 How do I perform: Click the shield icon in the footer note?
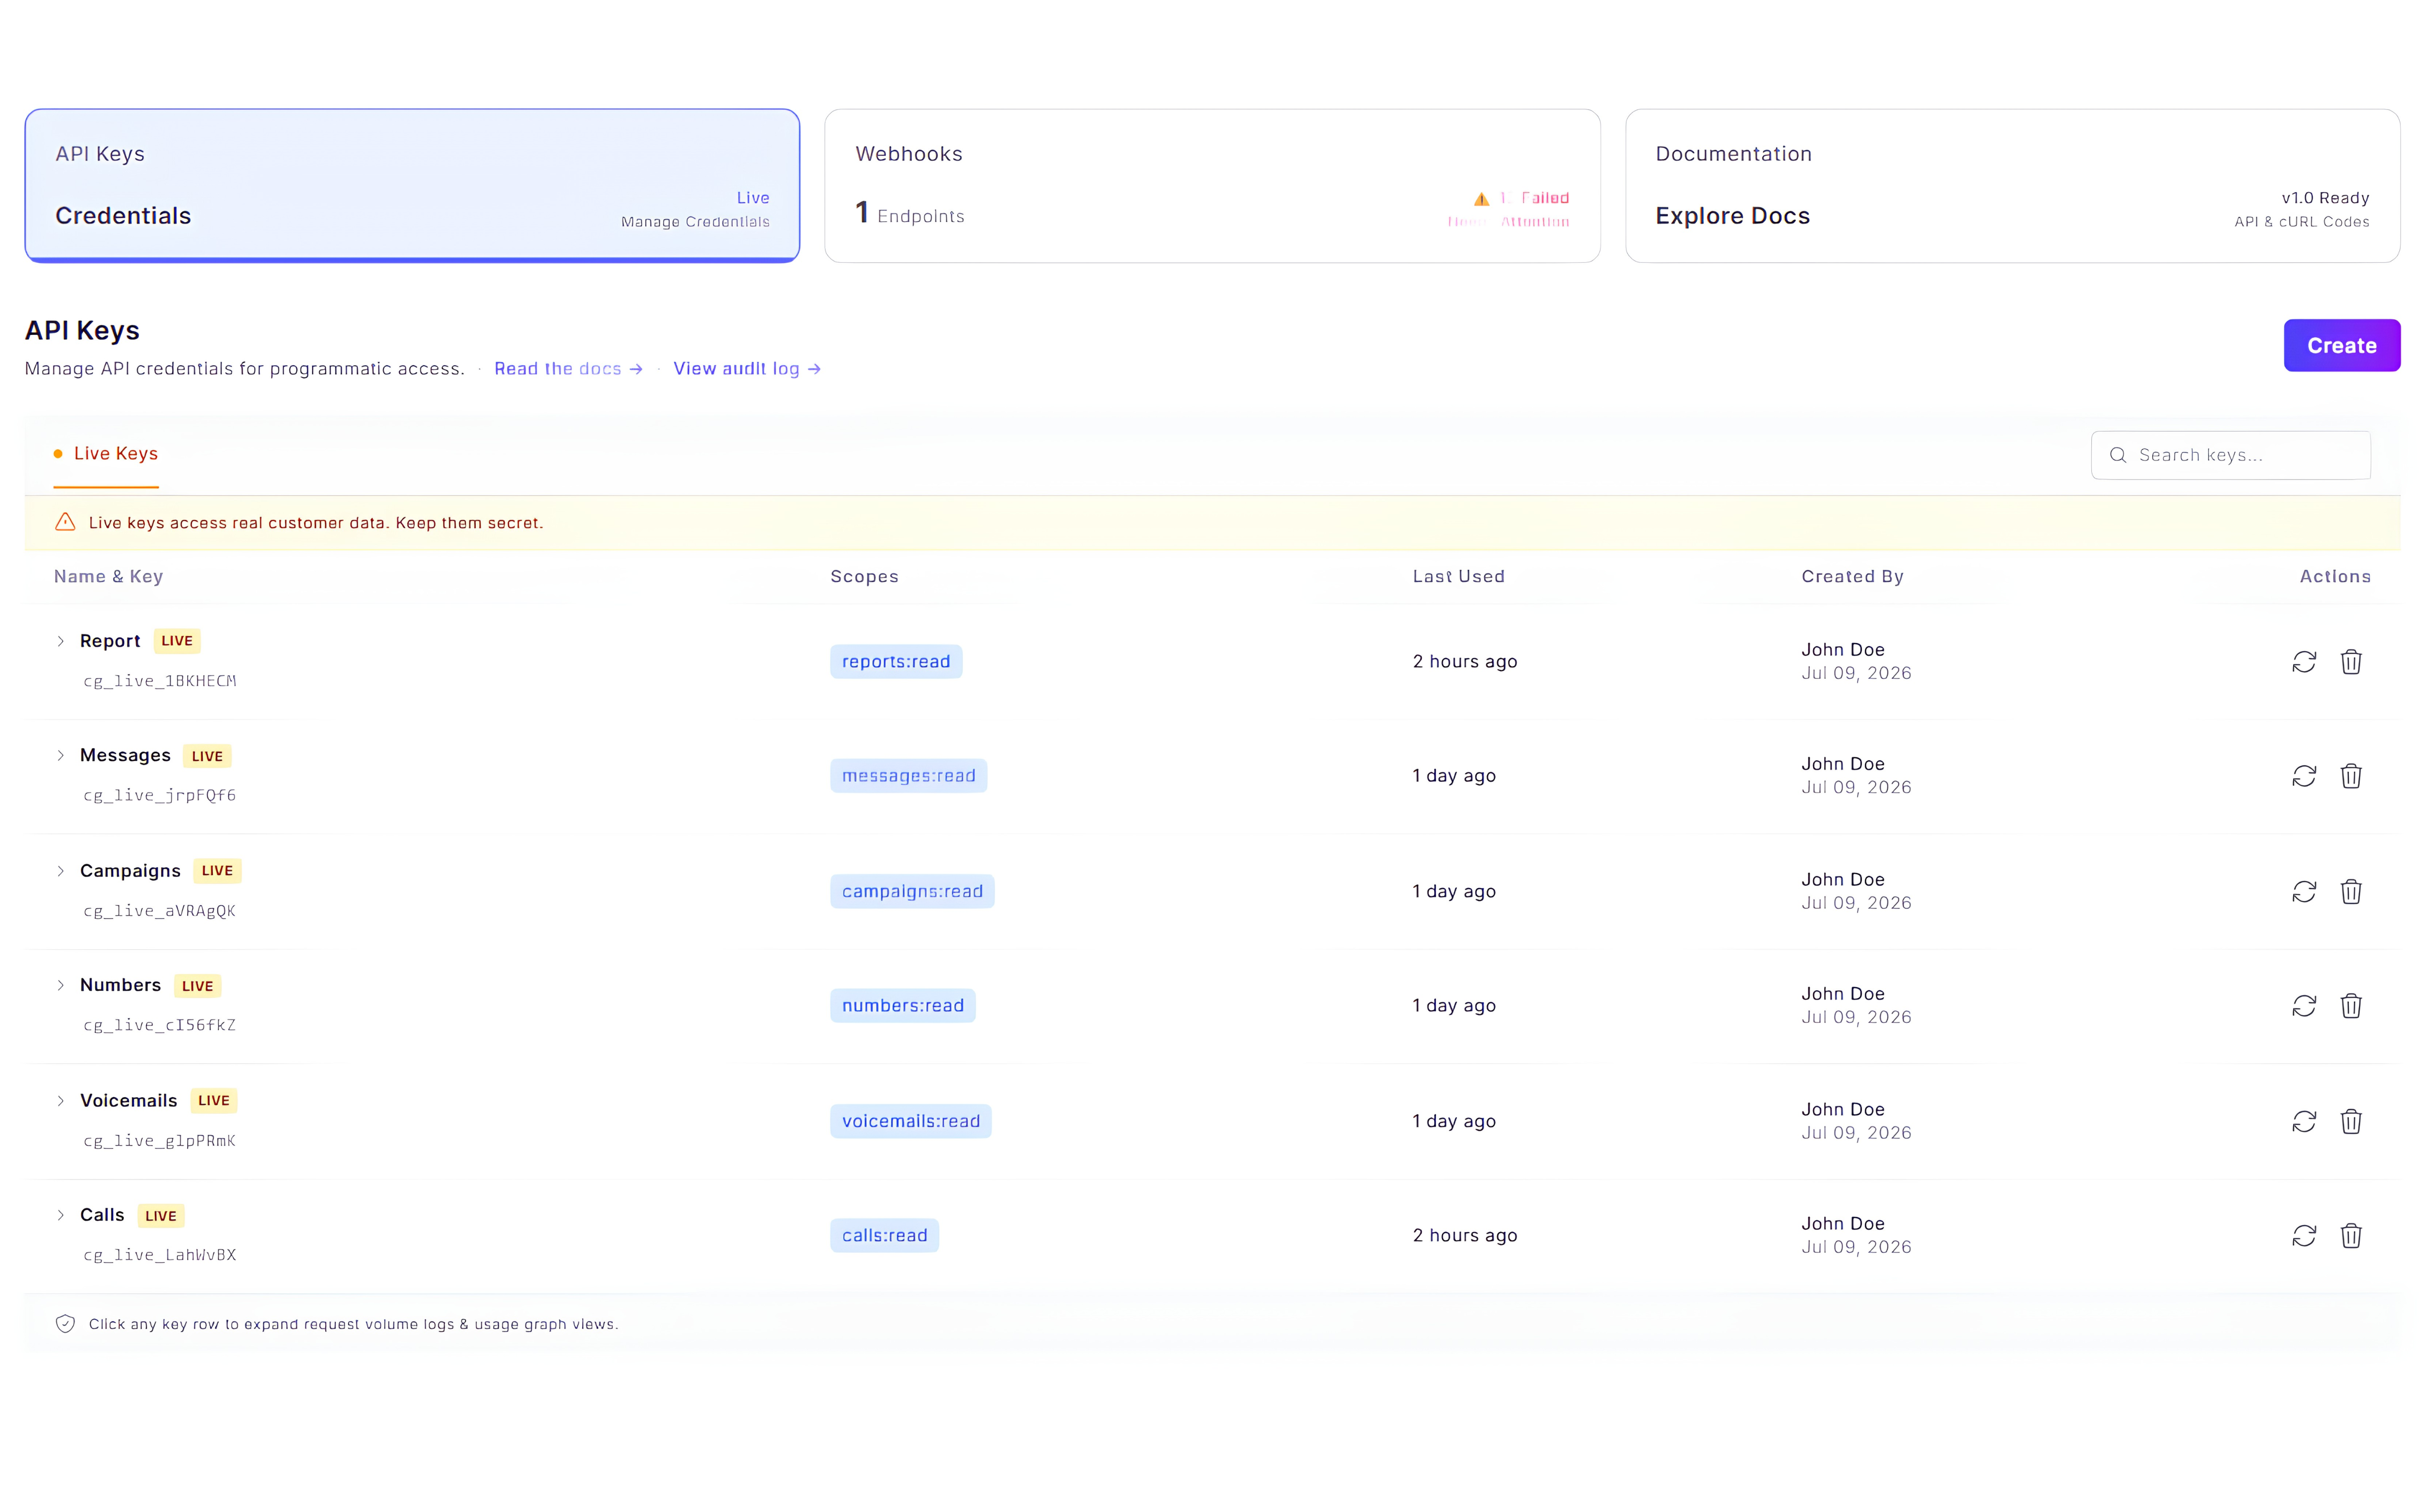coord(65,1324)
